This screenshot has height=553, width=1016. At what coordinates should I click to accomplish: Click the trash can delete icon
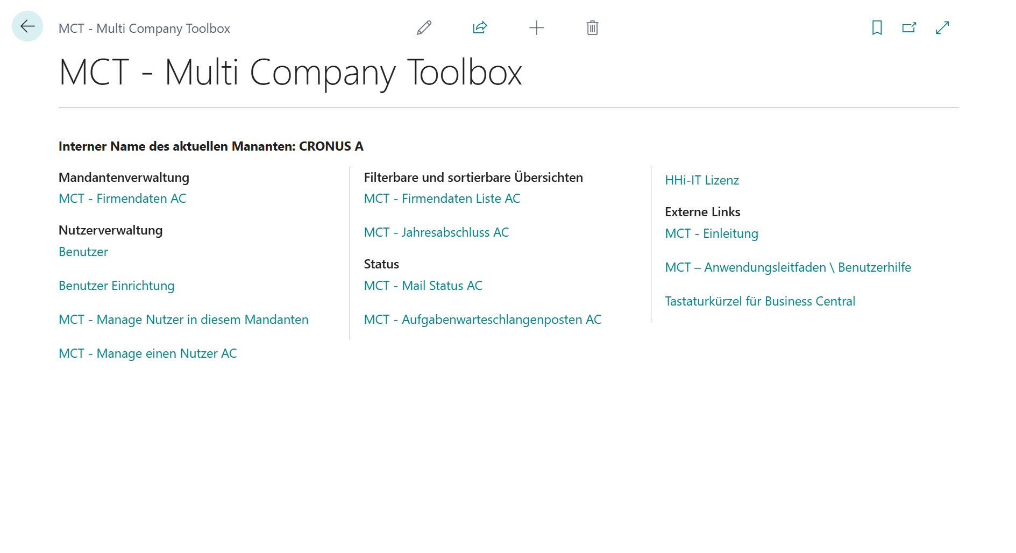(592, 27)
